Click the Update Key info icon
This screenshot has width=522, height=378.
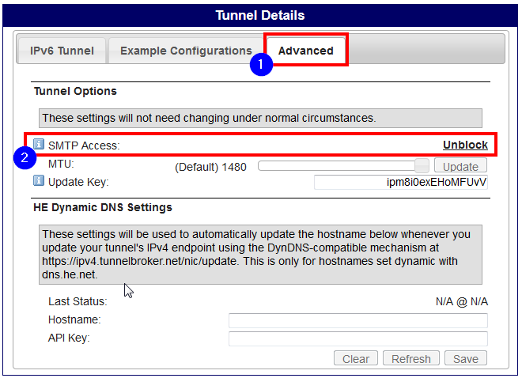click(x=39, y=181)
